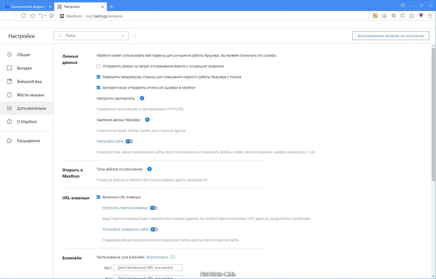Close the Классический форум tab

[50, 7]
